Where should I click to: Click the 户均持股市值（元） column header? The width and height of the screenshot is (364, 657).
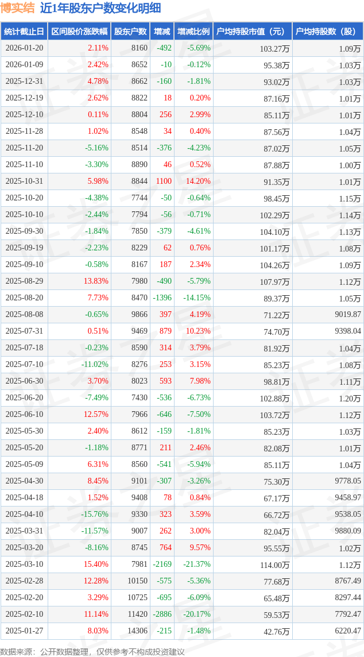tap(252, 32)
